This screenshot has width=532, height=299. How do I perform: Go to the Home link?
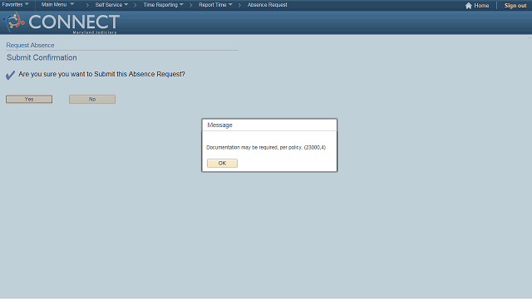pos(481,6)
